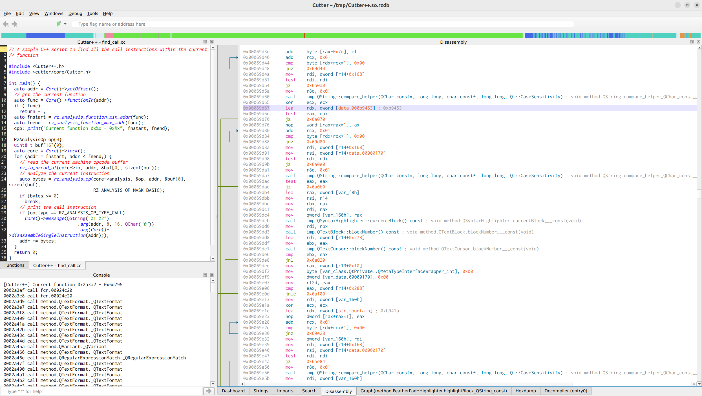Float the Console panel
The width and height of the screenshot is (702, 396).
tap(205, 275)
